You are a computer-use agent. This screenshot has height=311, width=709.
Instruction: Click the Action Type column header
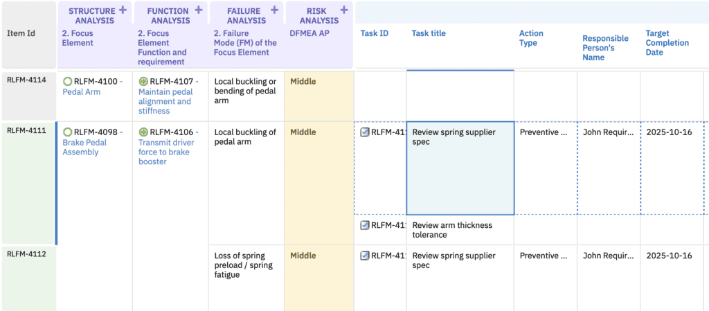[x=531, y=38]
